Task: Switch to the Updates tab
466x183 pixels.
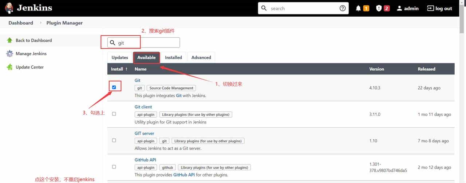Action: point(120,57)
